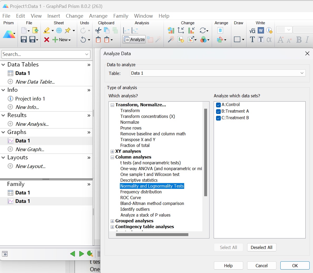Collapse the Column analyses tree node
The height and width of the screenshot is (273, 313).
tap(113, 157)
